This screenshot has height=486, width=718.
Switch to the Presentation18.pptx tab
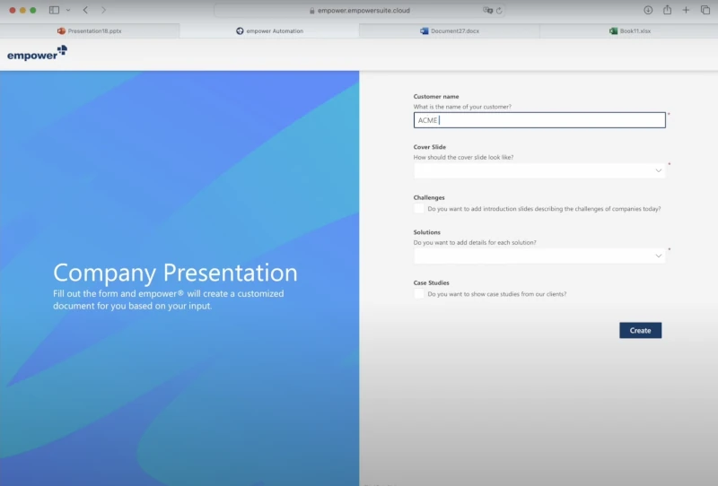tap(90, 30)
